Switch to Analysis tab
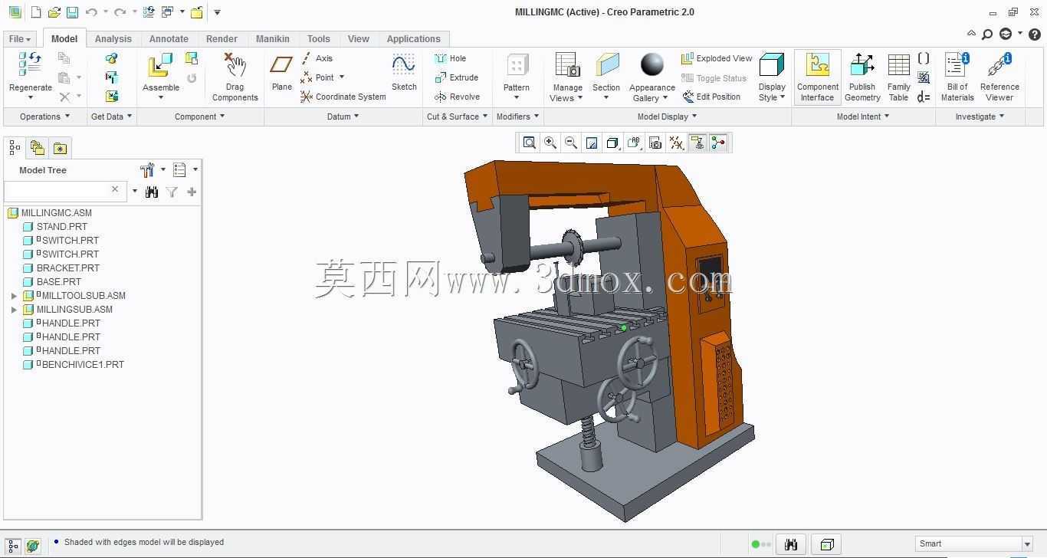 click(x=113, y=39)
